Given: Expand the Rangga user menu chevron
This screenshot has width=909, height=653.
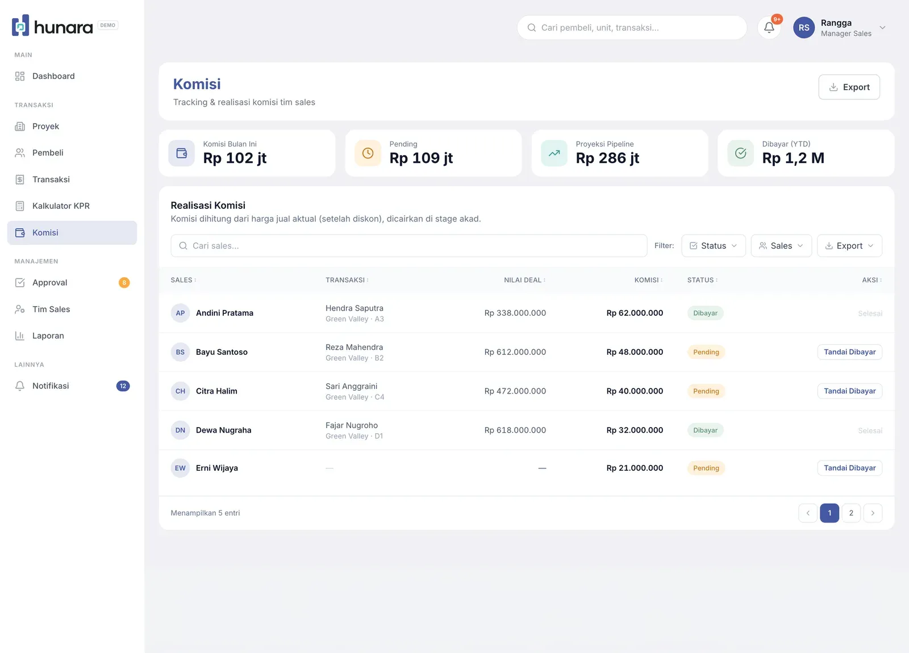Looking at the screenshot, I should [x=882, y=27].
